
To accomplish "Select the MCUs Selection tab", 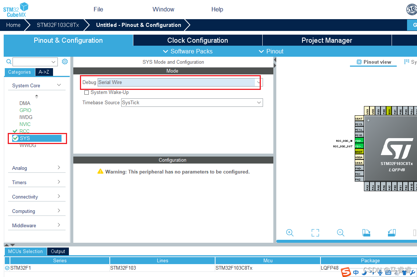I will 25,252.
